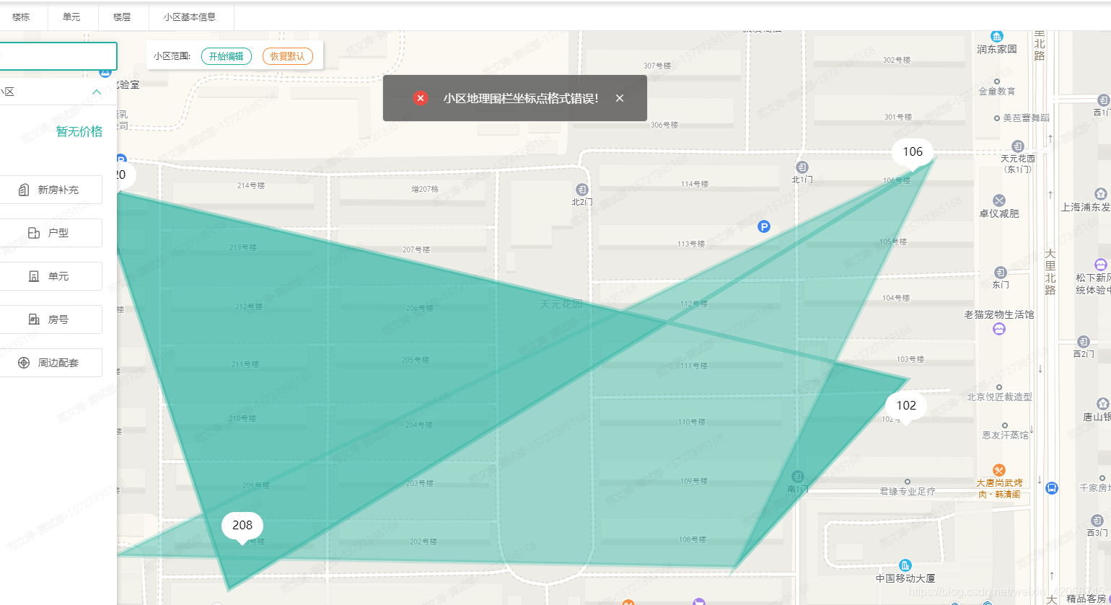Screen dimensions: 1111x605
Task: Dismiss the geofence error toast
Action: tap(619, 97)
